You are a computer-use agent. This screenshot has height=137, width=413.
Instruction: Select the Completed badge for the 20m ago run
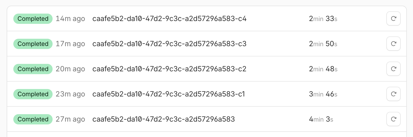tap(33, 69)
